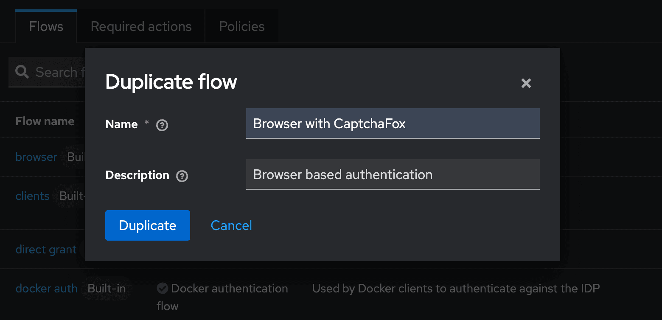662x320 pixels.
Task: Focus the Name field containing Browser with CaptchaFox
Action: click(393, 124)
